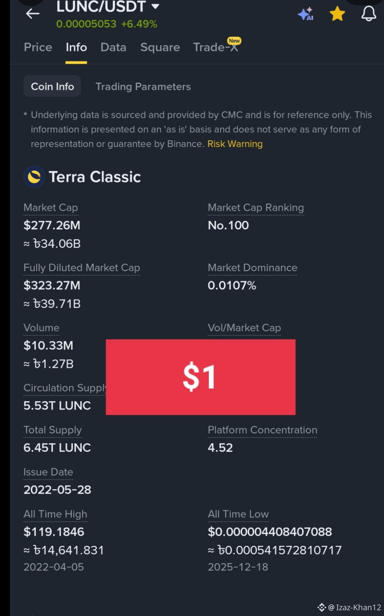Toggle the favorite star for LUNC/USDT

pyautogui.click(x=337, y=14)
